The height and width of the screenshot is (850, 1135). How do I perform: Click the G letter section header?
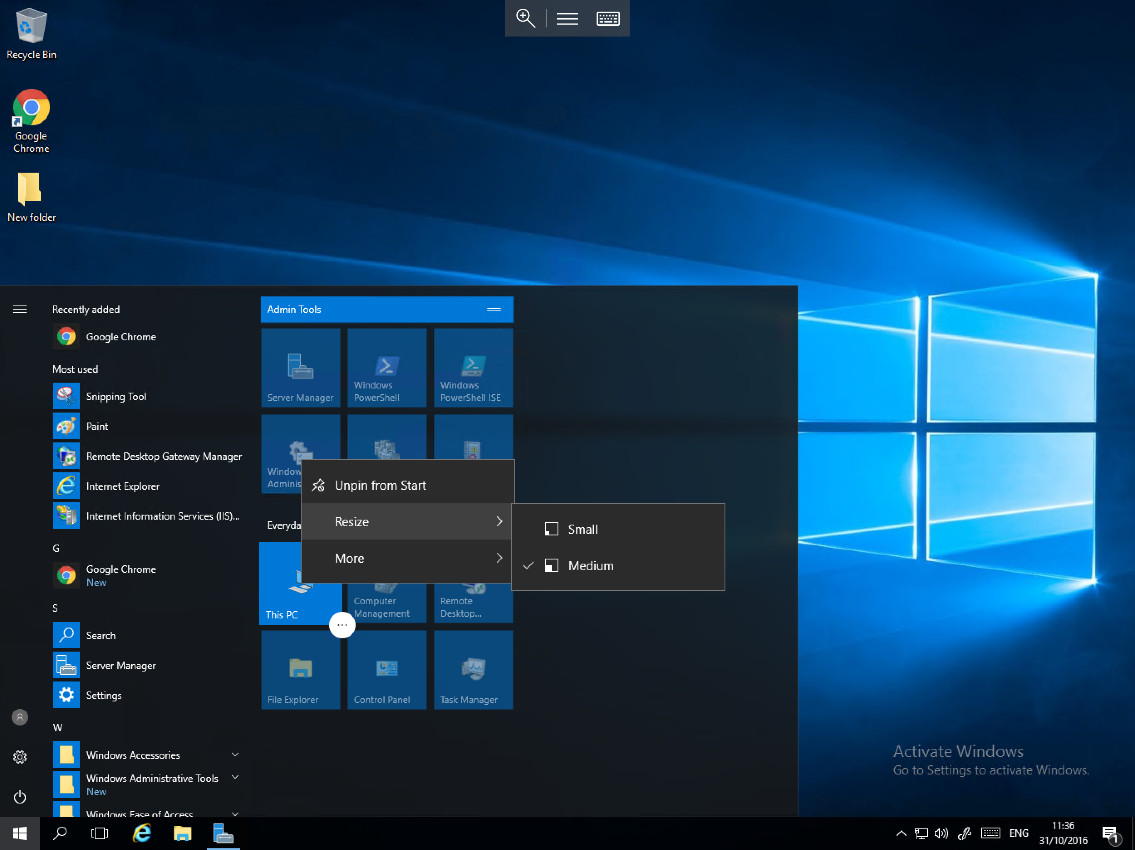point(57,548)
